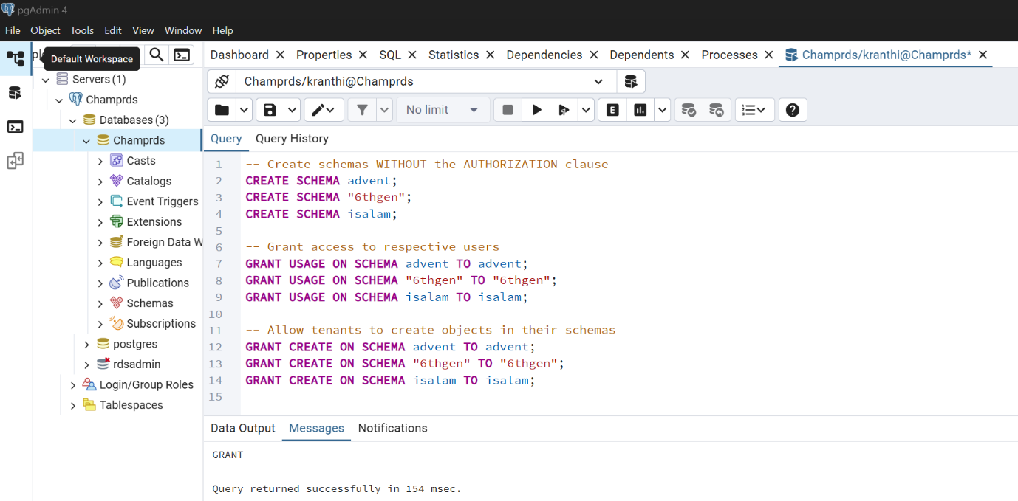Screen dimensions: 1018x501
Task: Click the new query tool database icon
Action: [x=631, y=81]
